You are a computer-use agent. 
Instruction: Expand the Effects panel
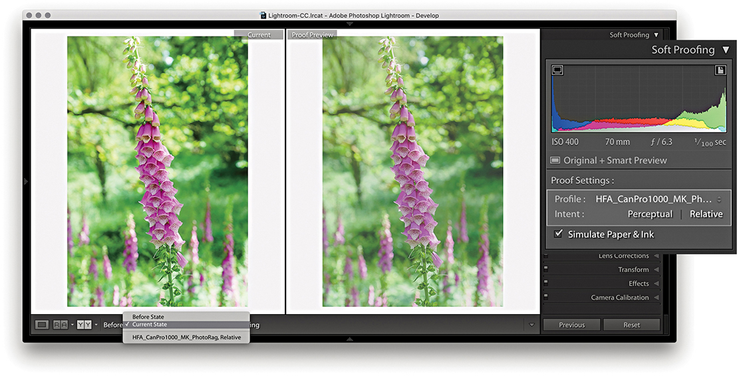(x=656, y=284)
